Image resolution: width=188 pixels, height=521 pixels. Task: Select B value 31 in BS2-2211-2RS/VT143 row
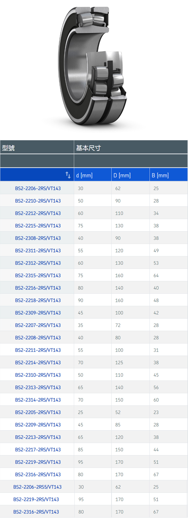point(156,350)
